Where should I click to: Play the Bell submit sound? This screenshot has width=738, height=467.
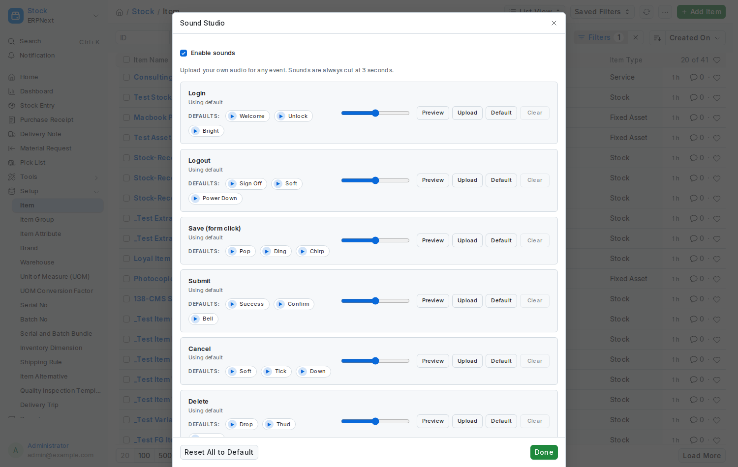point(203,319)
